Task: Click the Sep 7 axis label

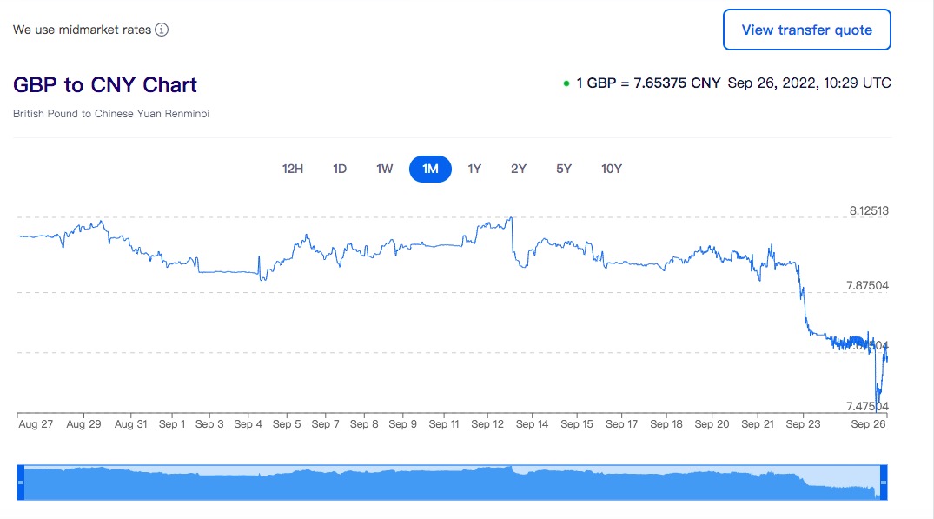Action: (325, 423)
